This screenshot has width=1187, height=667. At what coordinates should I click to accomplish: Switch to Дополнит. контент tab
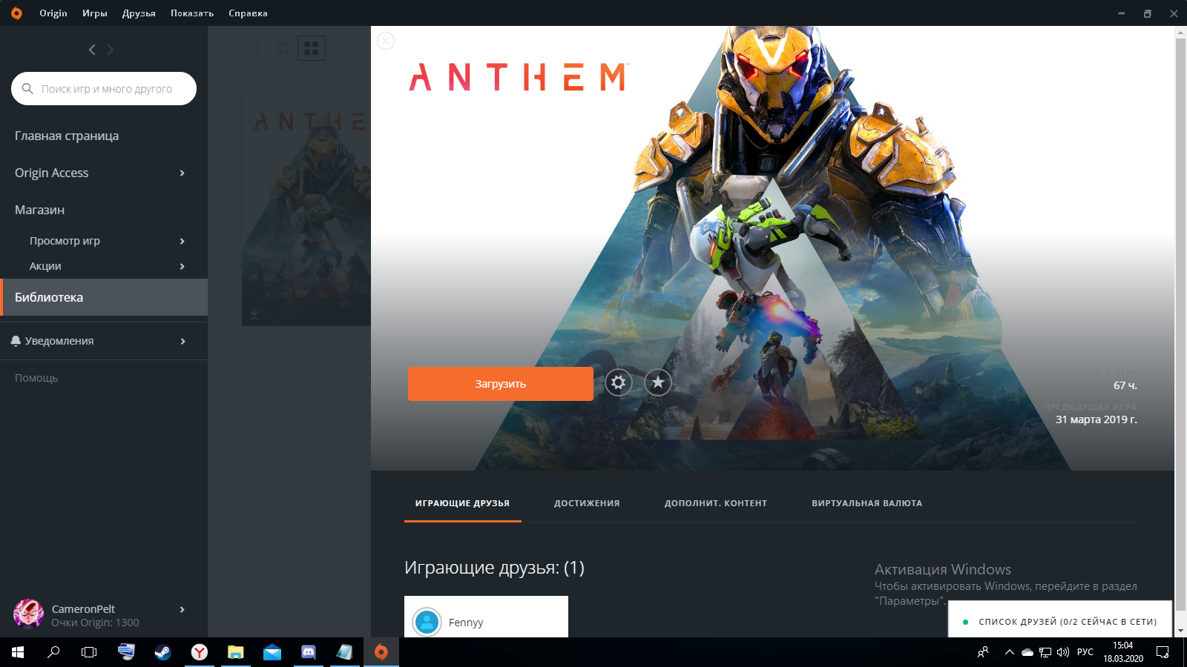(x=716, y=503)
